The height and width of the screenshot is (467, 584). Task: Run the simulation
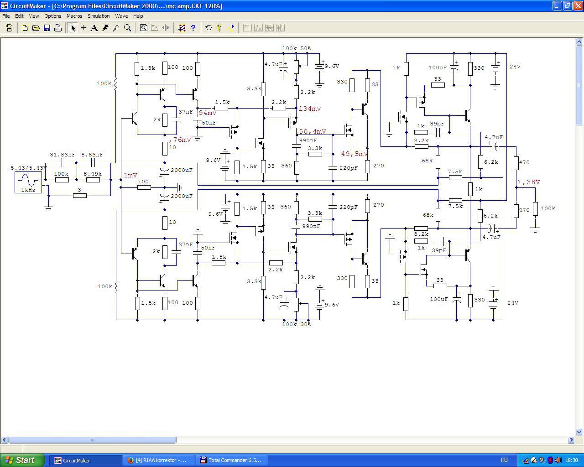[231, 28]
